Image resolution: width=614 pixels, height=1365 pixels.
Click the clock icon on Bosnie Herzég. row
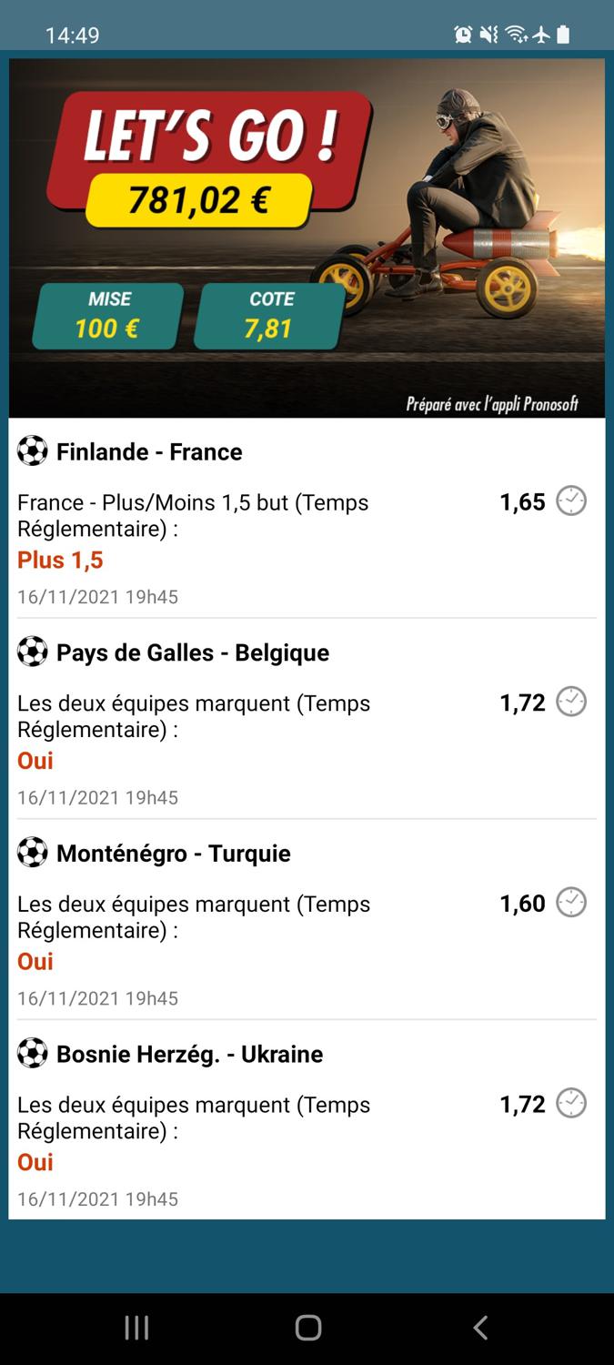pyautogui.click(x=571, y=1103)
